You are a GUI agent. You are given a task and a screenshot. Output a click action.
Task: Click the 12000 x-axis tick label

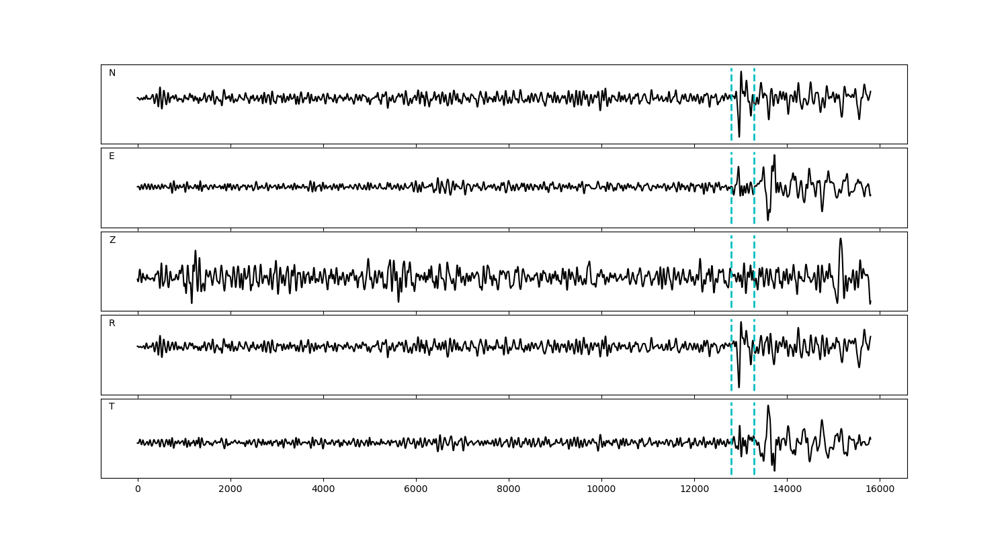(694, 489)
